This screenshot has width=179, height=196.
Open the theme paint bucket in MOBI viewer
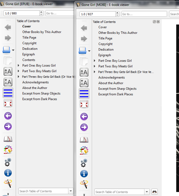[84, 150]
